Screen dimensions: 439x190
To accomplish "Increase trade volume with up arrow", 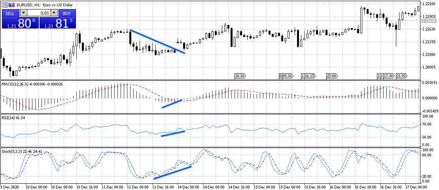I will tap(54, 13).
